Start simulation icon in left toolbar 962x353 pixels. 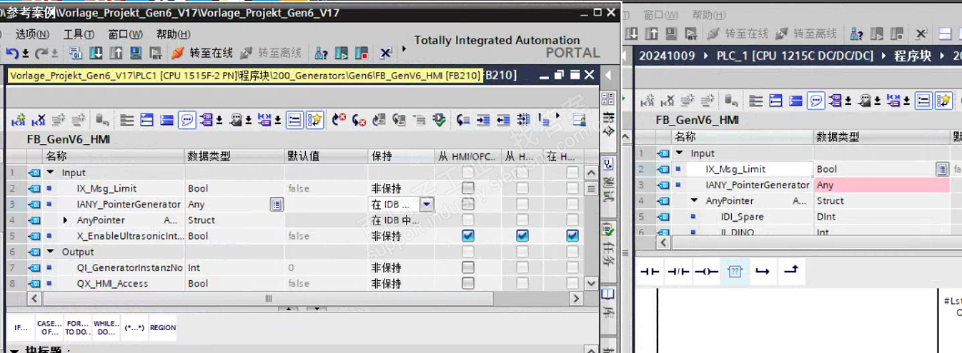(136, 53)
